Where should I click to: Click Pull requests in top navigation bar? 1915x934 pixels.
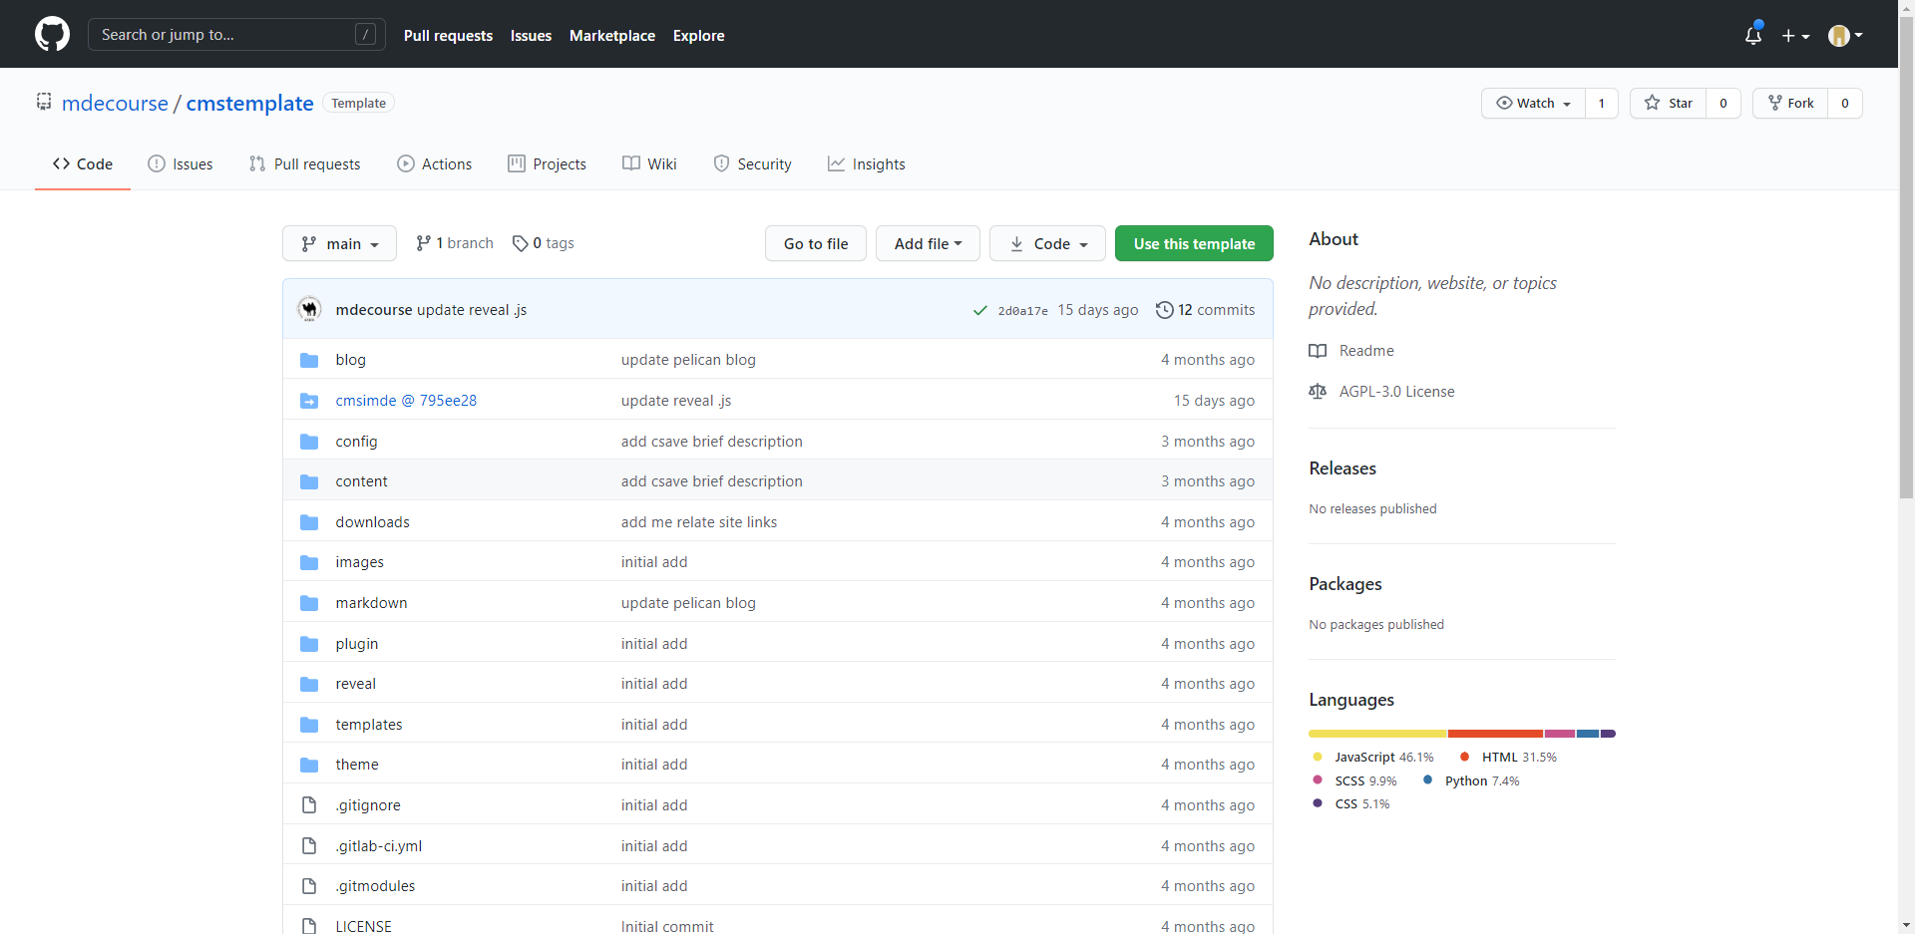(448, 36)
